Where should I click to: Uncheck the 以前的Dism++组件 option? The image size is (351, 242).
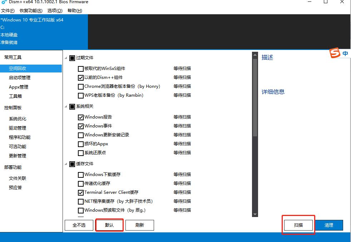click(81, 77)
